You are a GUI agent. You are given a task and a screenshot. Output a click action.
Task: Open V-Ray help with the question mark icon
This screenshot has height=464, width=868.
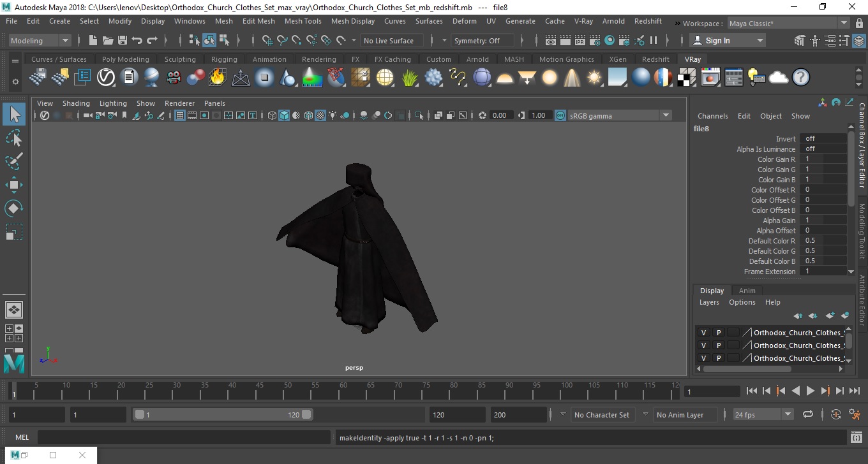click(801, 78)
